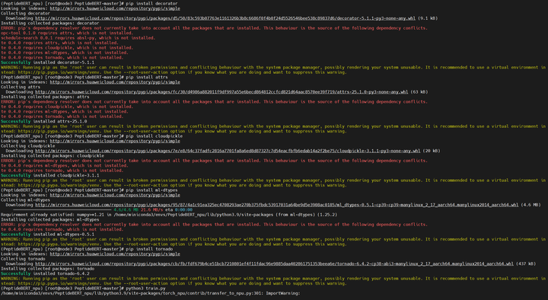Image resolution: width=548 pixels, height=300 pixels.
Task: Open the decorator-5.1.1 wheel download URL
Action: tap(225, 18)
